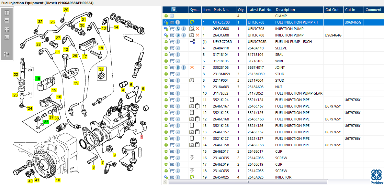Click supersession S icon on JOINT row

click(x=178, y=67)
